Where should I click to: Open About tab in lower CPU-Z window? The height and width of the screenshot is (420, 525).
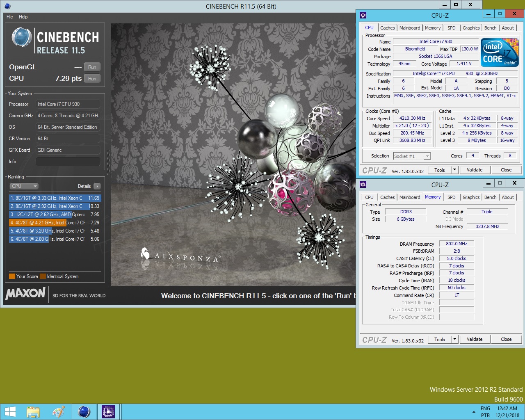(x=508, y=197)
